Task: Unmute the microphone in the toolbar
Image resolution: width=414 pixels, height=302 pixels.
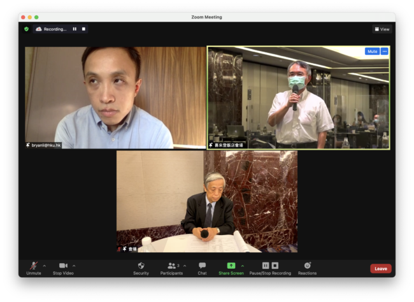Action: [x=33, y=266]
